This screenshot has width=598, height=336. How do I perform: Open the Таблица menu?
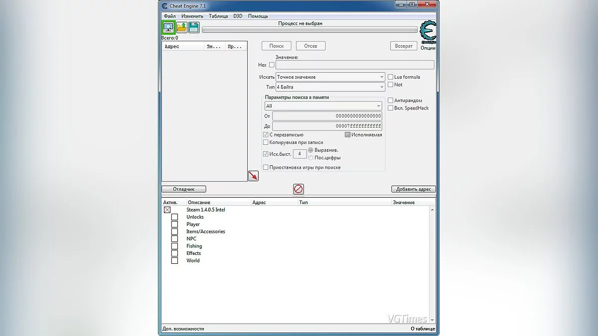pyautogui.click(x=218, y=16)
